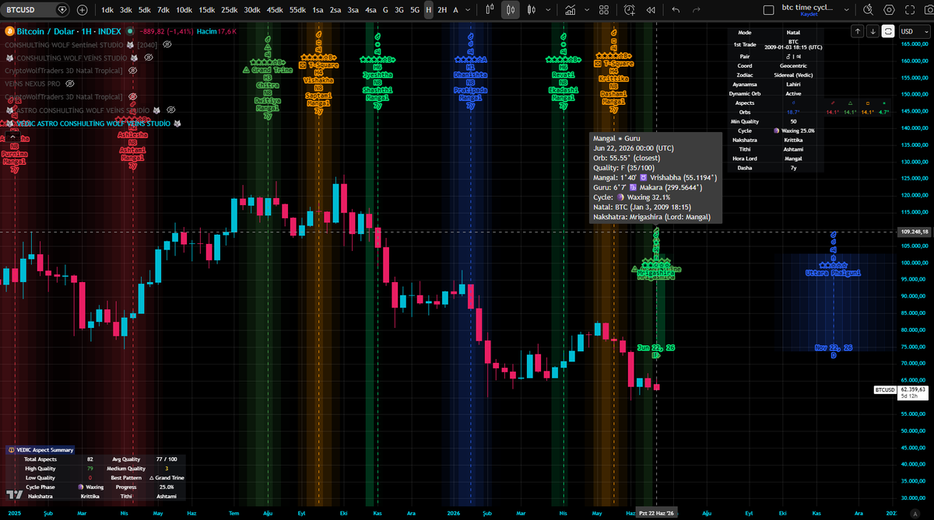Click the Geocentric coord value
Screen dimensions: 934x520
(793, 65)
